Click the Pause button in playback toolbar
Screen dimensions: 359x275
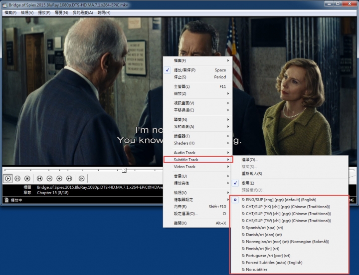click(17, 178)
